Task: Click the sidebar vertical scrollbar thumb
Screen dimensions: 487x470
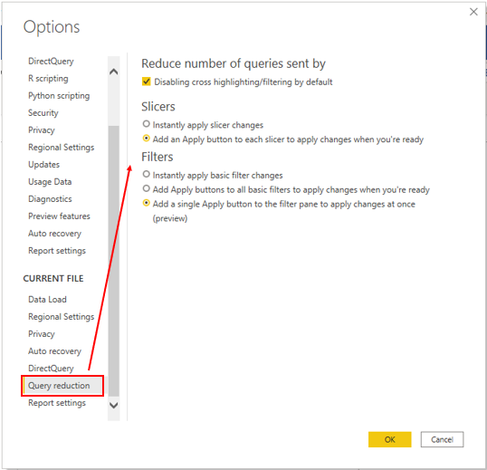Action: click(x=114, y=261)
